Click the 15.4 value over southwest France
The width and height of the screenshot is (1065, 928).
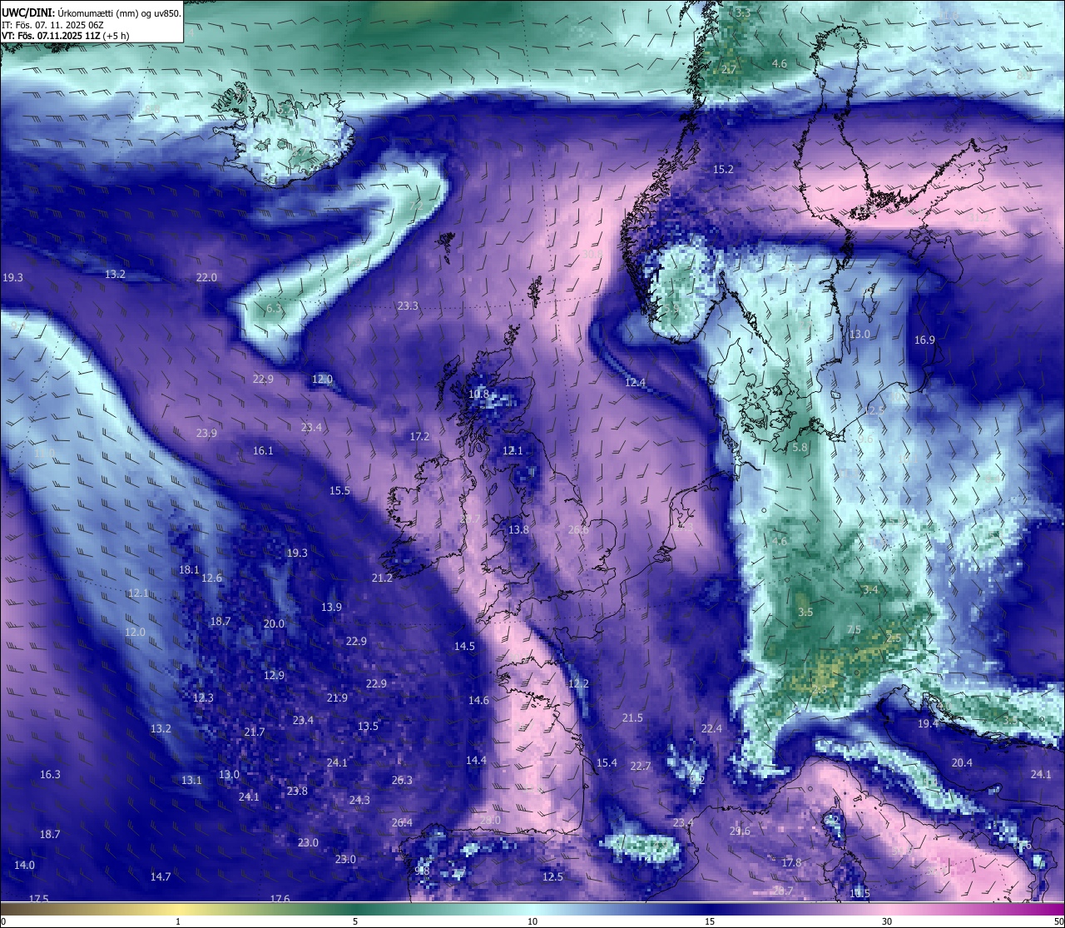(607, 762)
